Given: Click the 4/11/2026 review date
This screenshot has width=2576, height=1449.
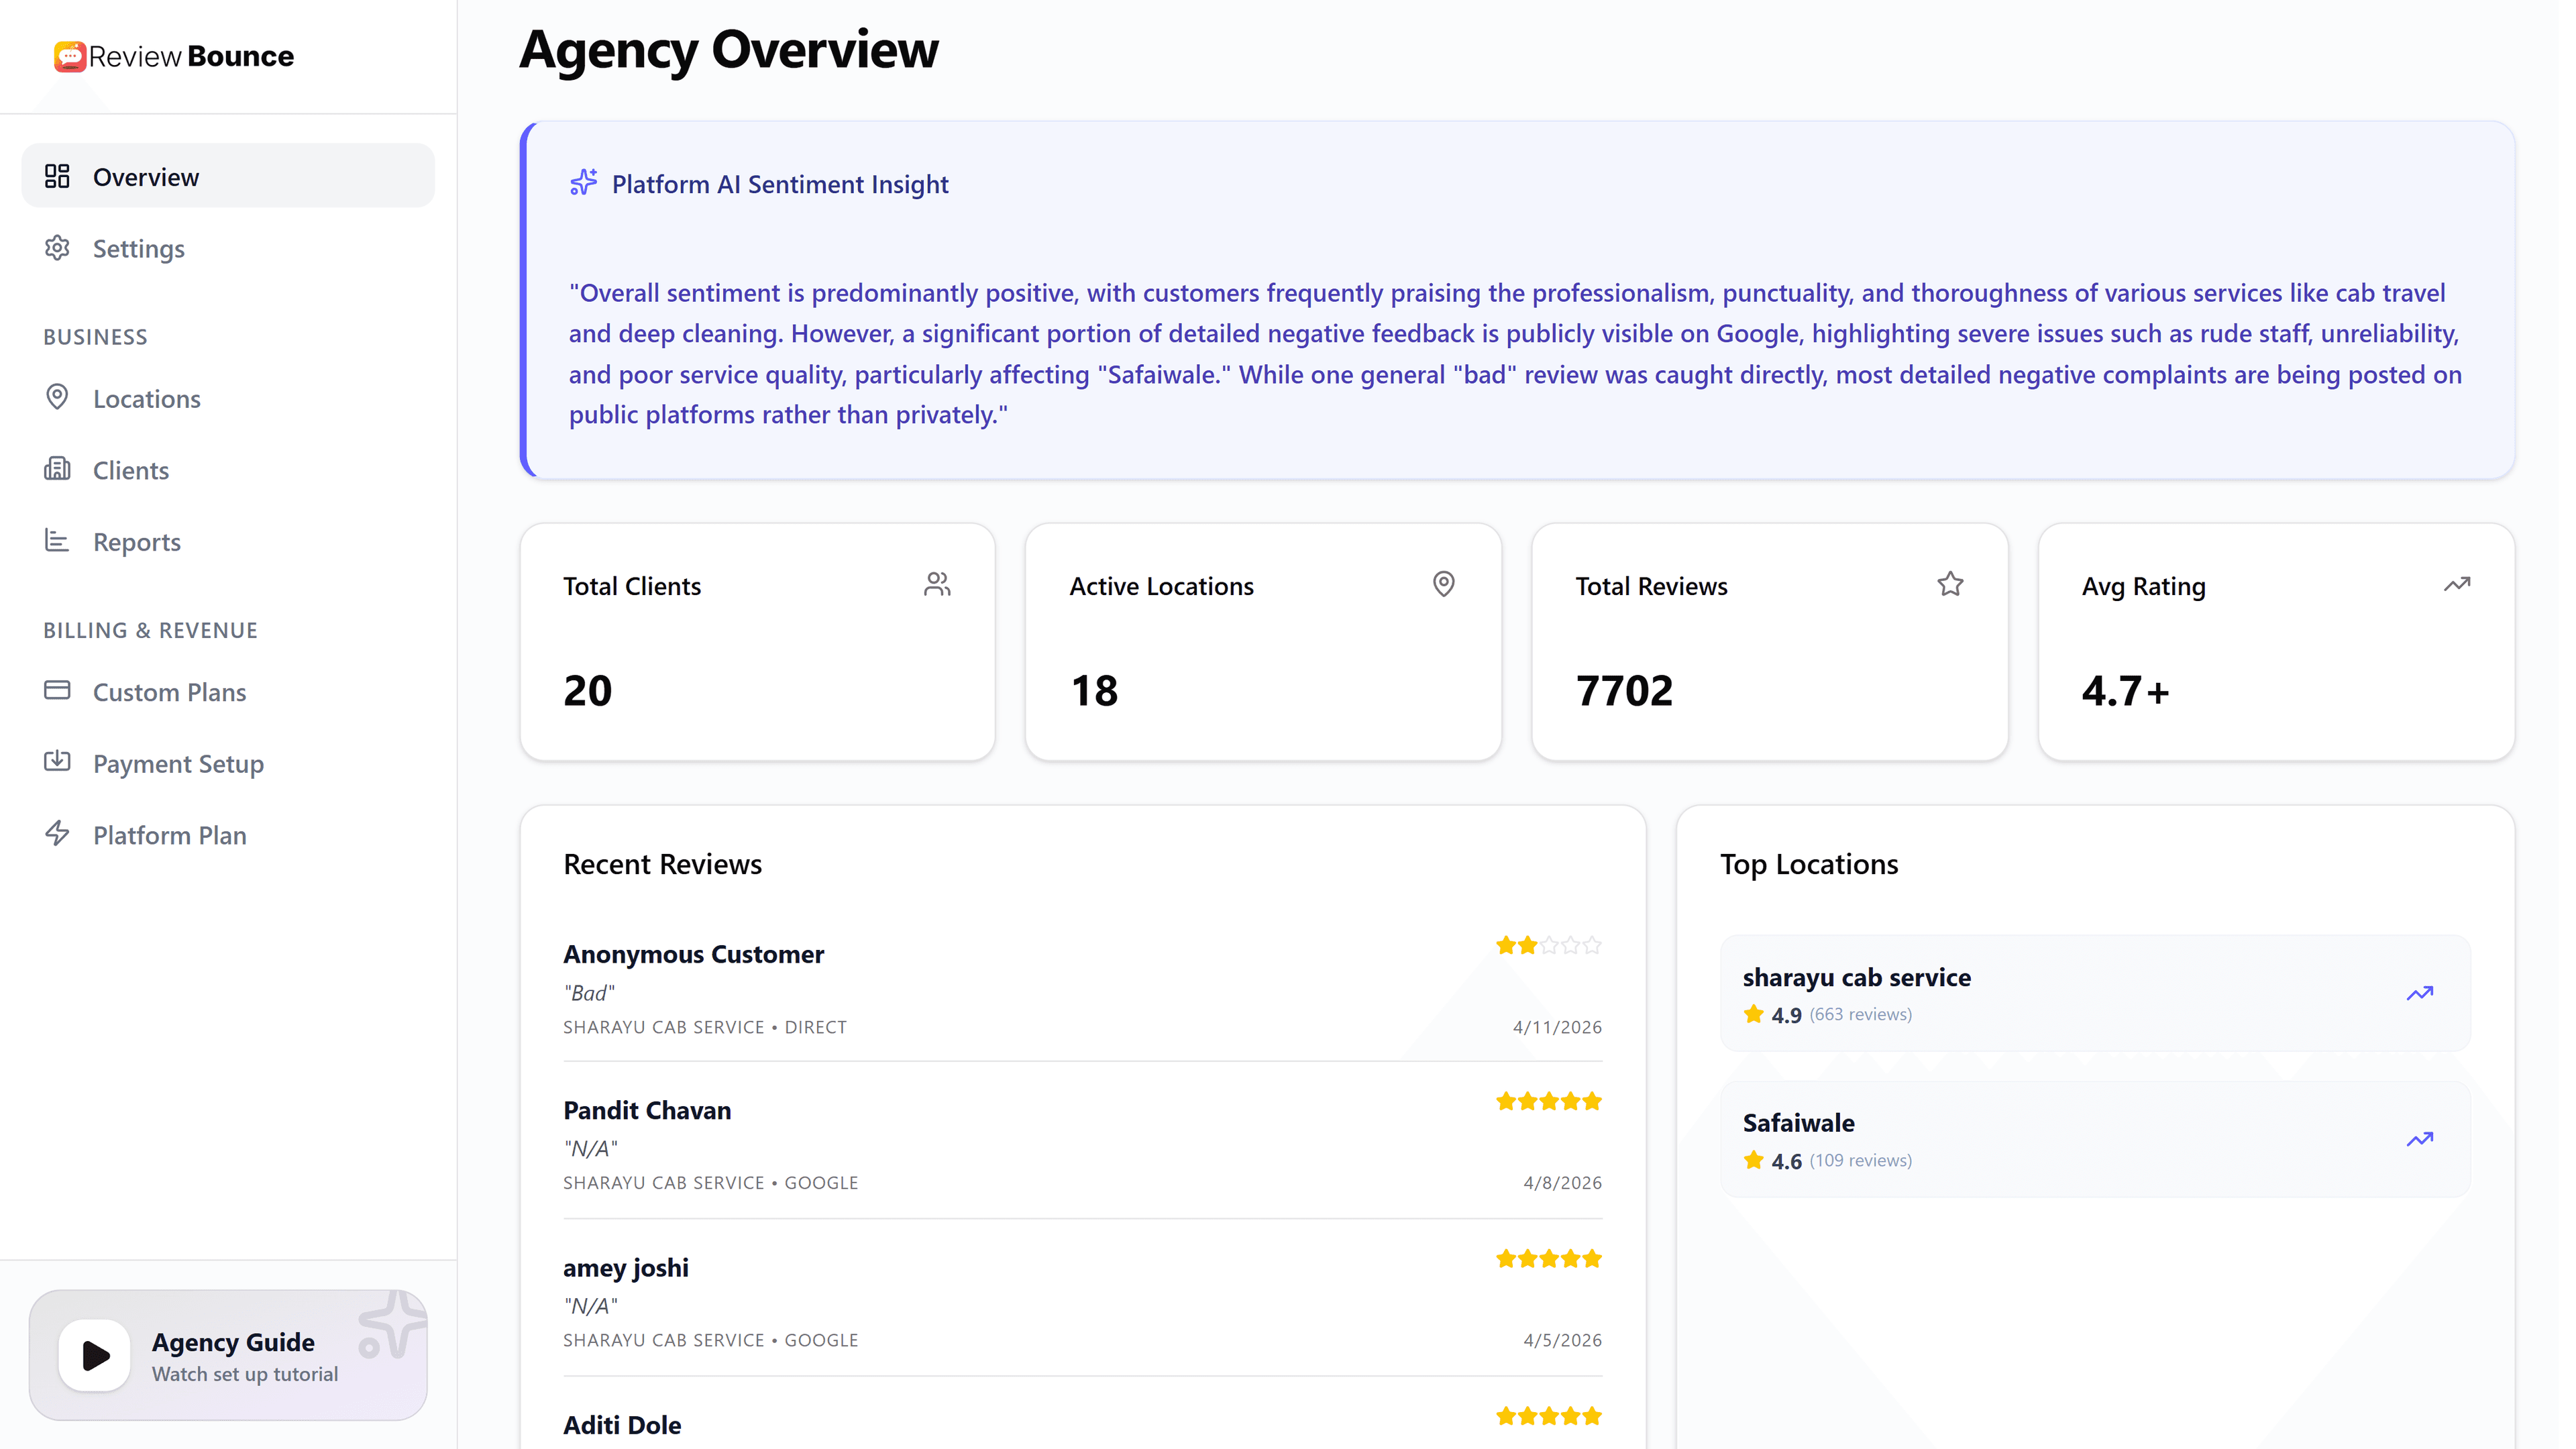Looking at the screenshot, I should click(x=1557, y=1027).
